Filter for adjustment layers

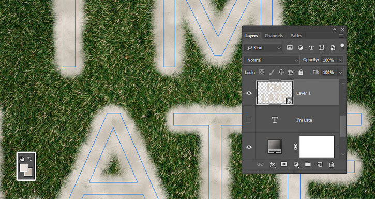click(x=301, y=48)
